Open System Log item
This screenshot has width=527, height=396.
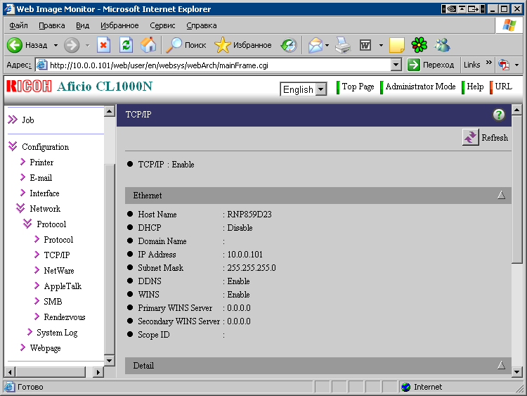coord(57,333)
